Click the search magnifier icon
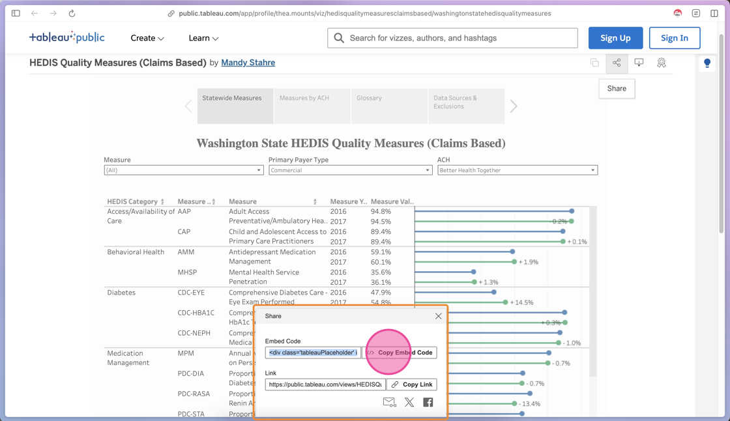The width and height of the screenshot is (730, 421). 339,38
